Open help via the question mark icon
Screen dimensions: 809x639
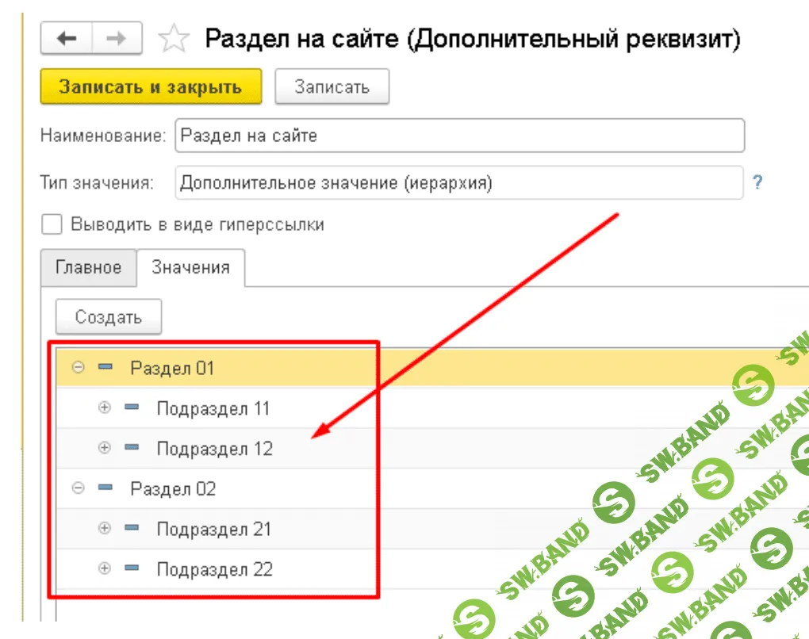pos(758,182)
